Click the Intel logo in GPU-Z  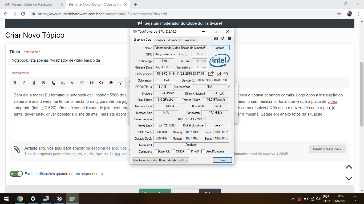[x=220, y=61]
